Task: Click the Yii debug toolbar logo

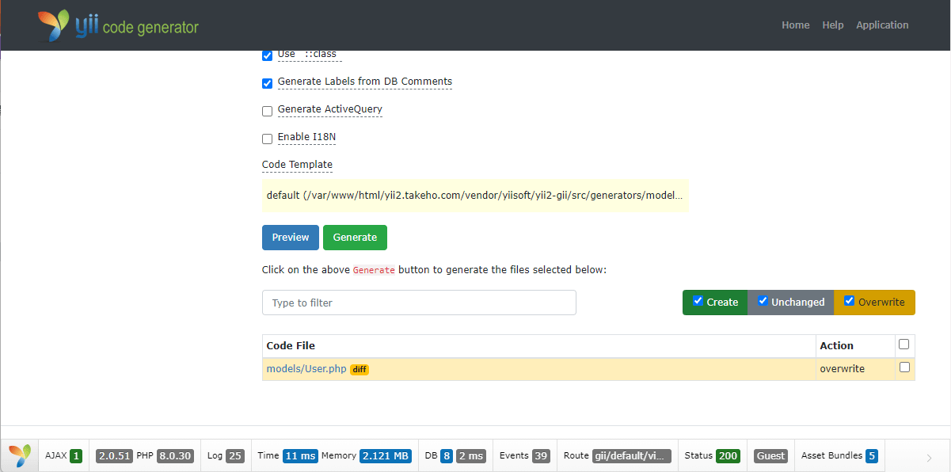Action: click(20, 455)
